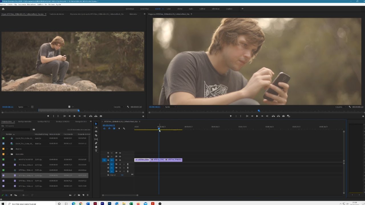Toggle V3 track output eye
The image size is (365, 205).
pyautogui.click(x=120, y=153)
